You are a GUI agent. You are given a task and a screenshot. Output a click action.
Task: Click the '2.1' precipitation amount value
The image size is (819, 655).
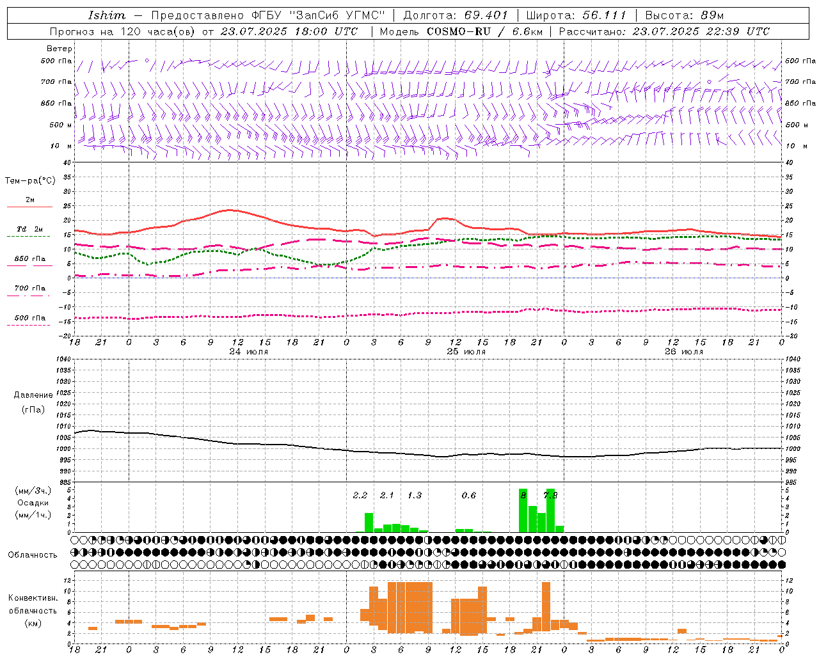point(387,495)
